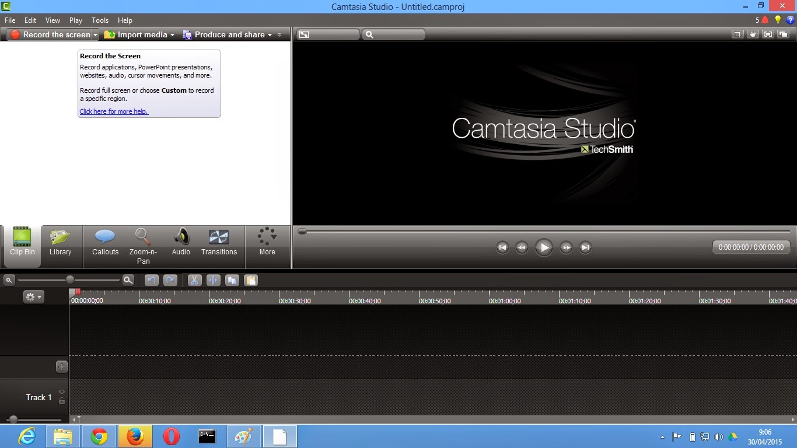Open the Library tab
Viewport: 797px width, 448px height.
[60, 242]
